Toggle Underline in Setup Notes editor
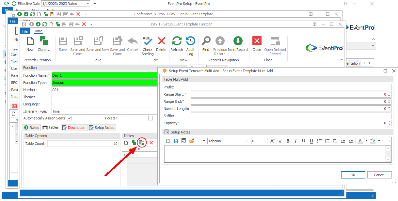The image size is (398, 201). pos(304,141)
